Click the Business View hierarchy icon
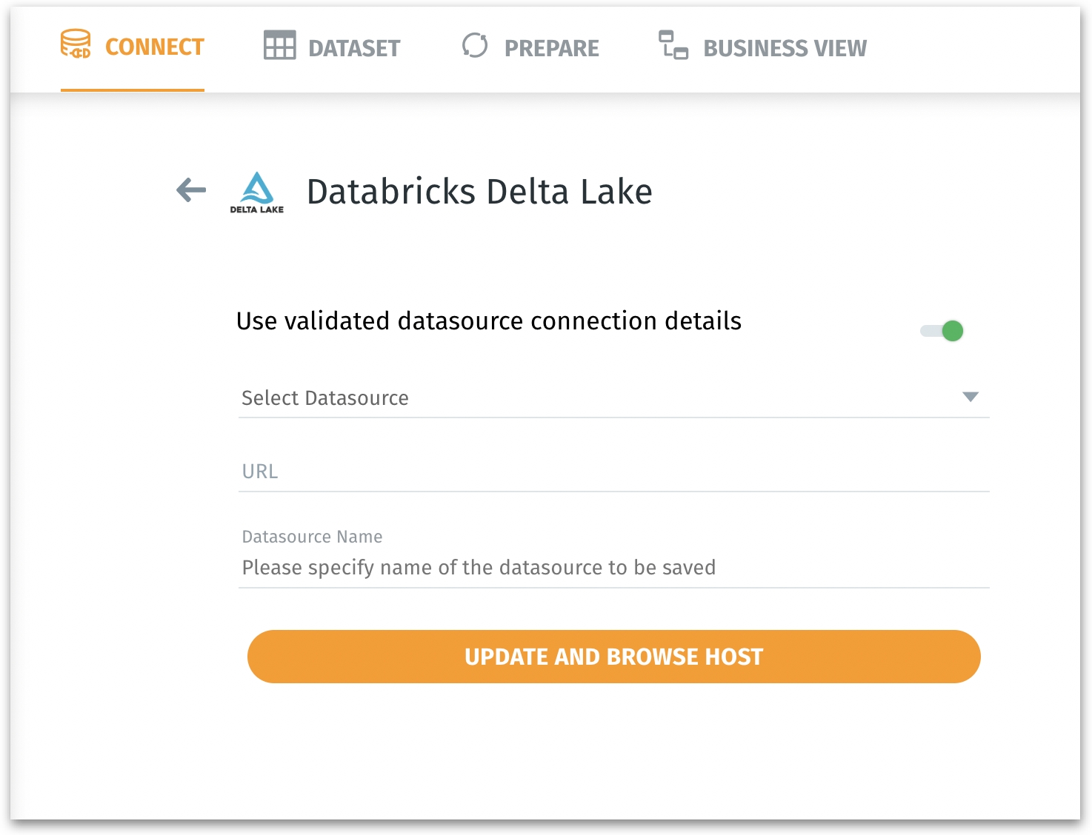This screenshot has width=1092, height=835. [673, 45]
